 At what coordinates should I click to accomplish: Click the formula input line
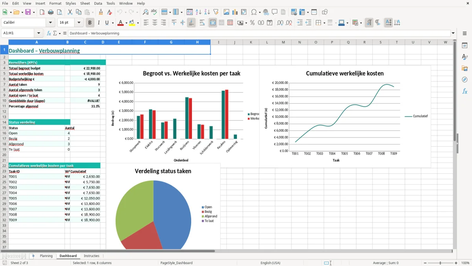pyautogui.click(x=259, y=33)
